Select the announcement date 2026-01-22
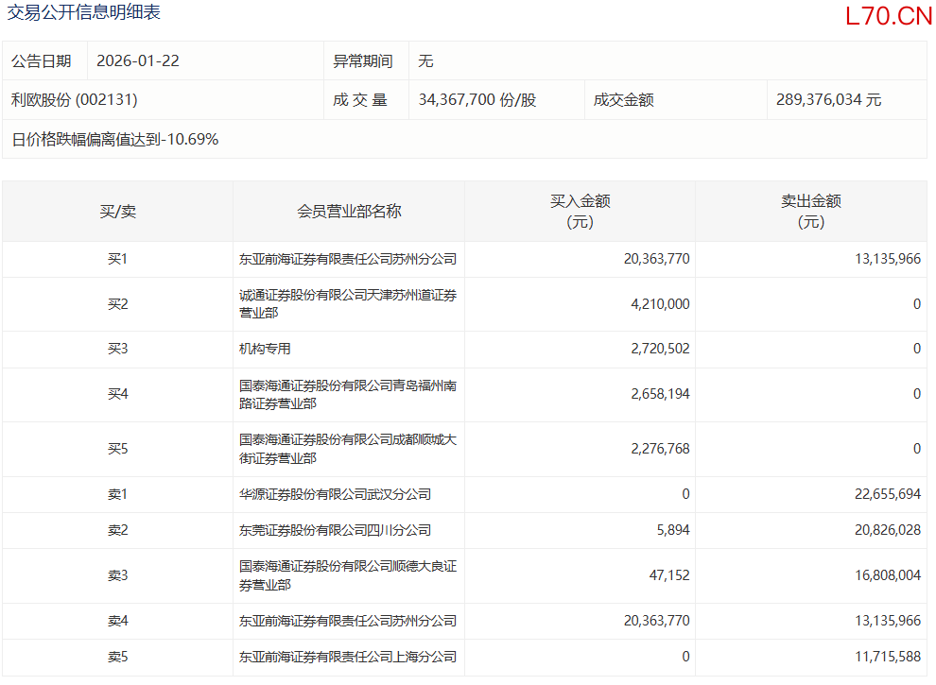Image resolution: width=936 pixels, height=685 pixels. (x=138, y=61)
